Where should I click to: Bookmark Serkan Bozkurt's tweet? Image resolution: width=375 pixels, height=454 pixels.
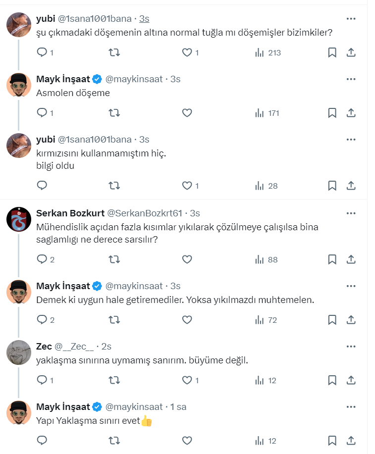coord(332,259)
